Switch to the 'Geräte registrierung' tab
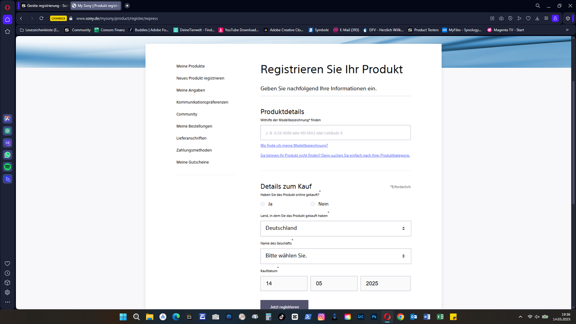This screenshot has height=324, width=576. point(46,6)
